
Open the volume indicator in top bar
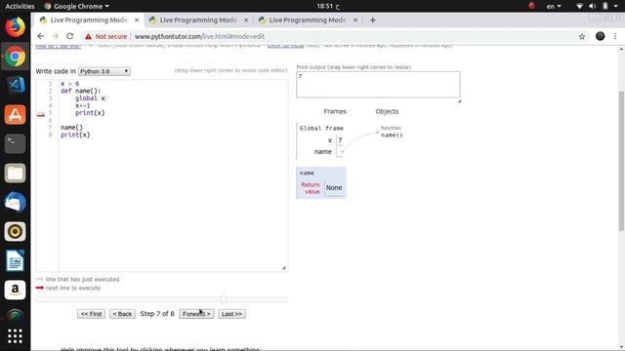(593, 6)
